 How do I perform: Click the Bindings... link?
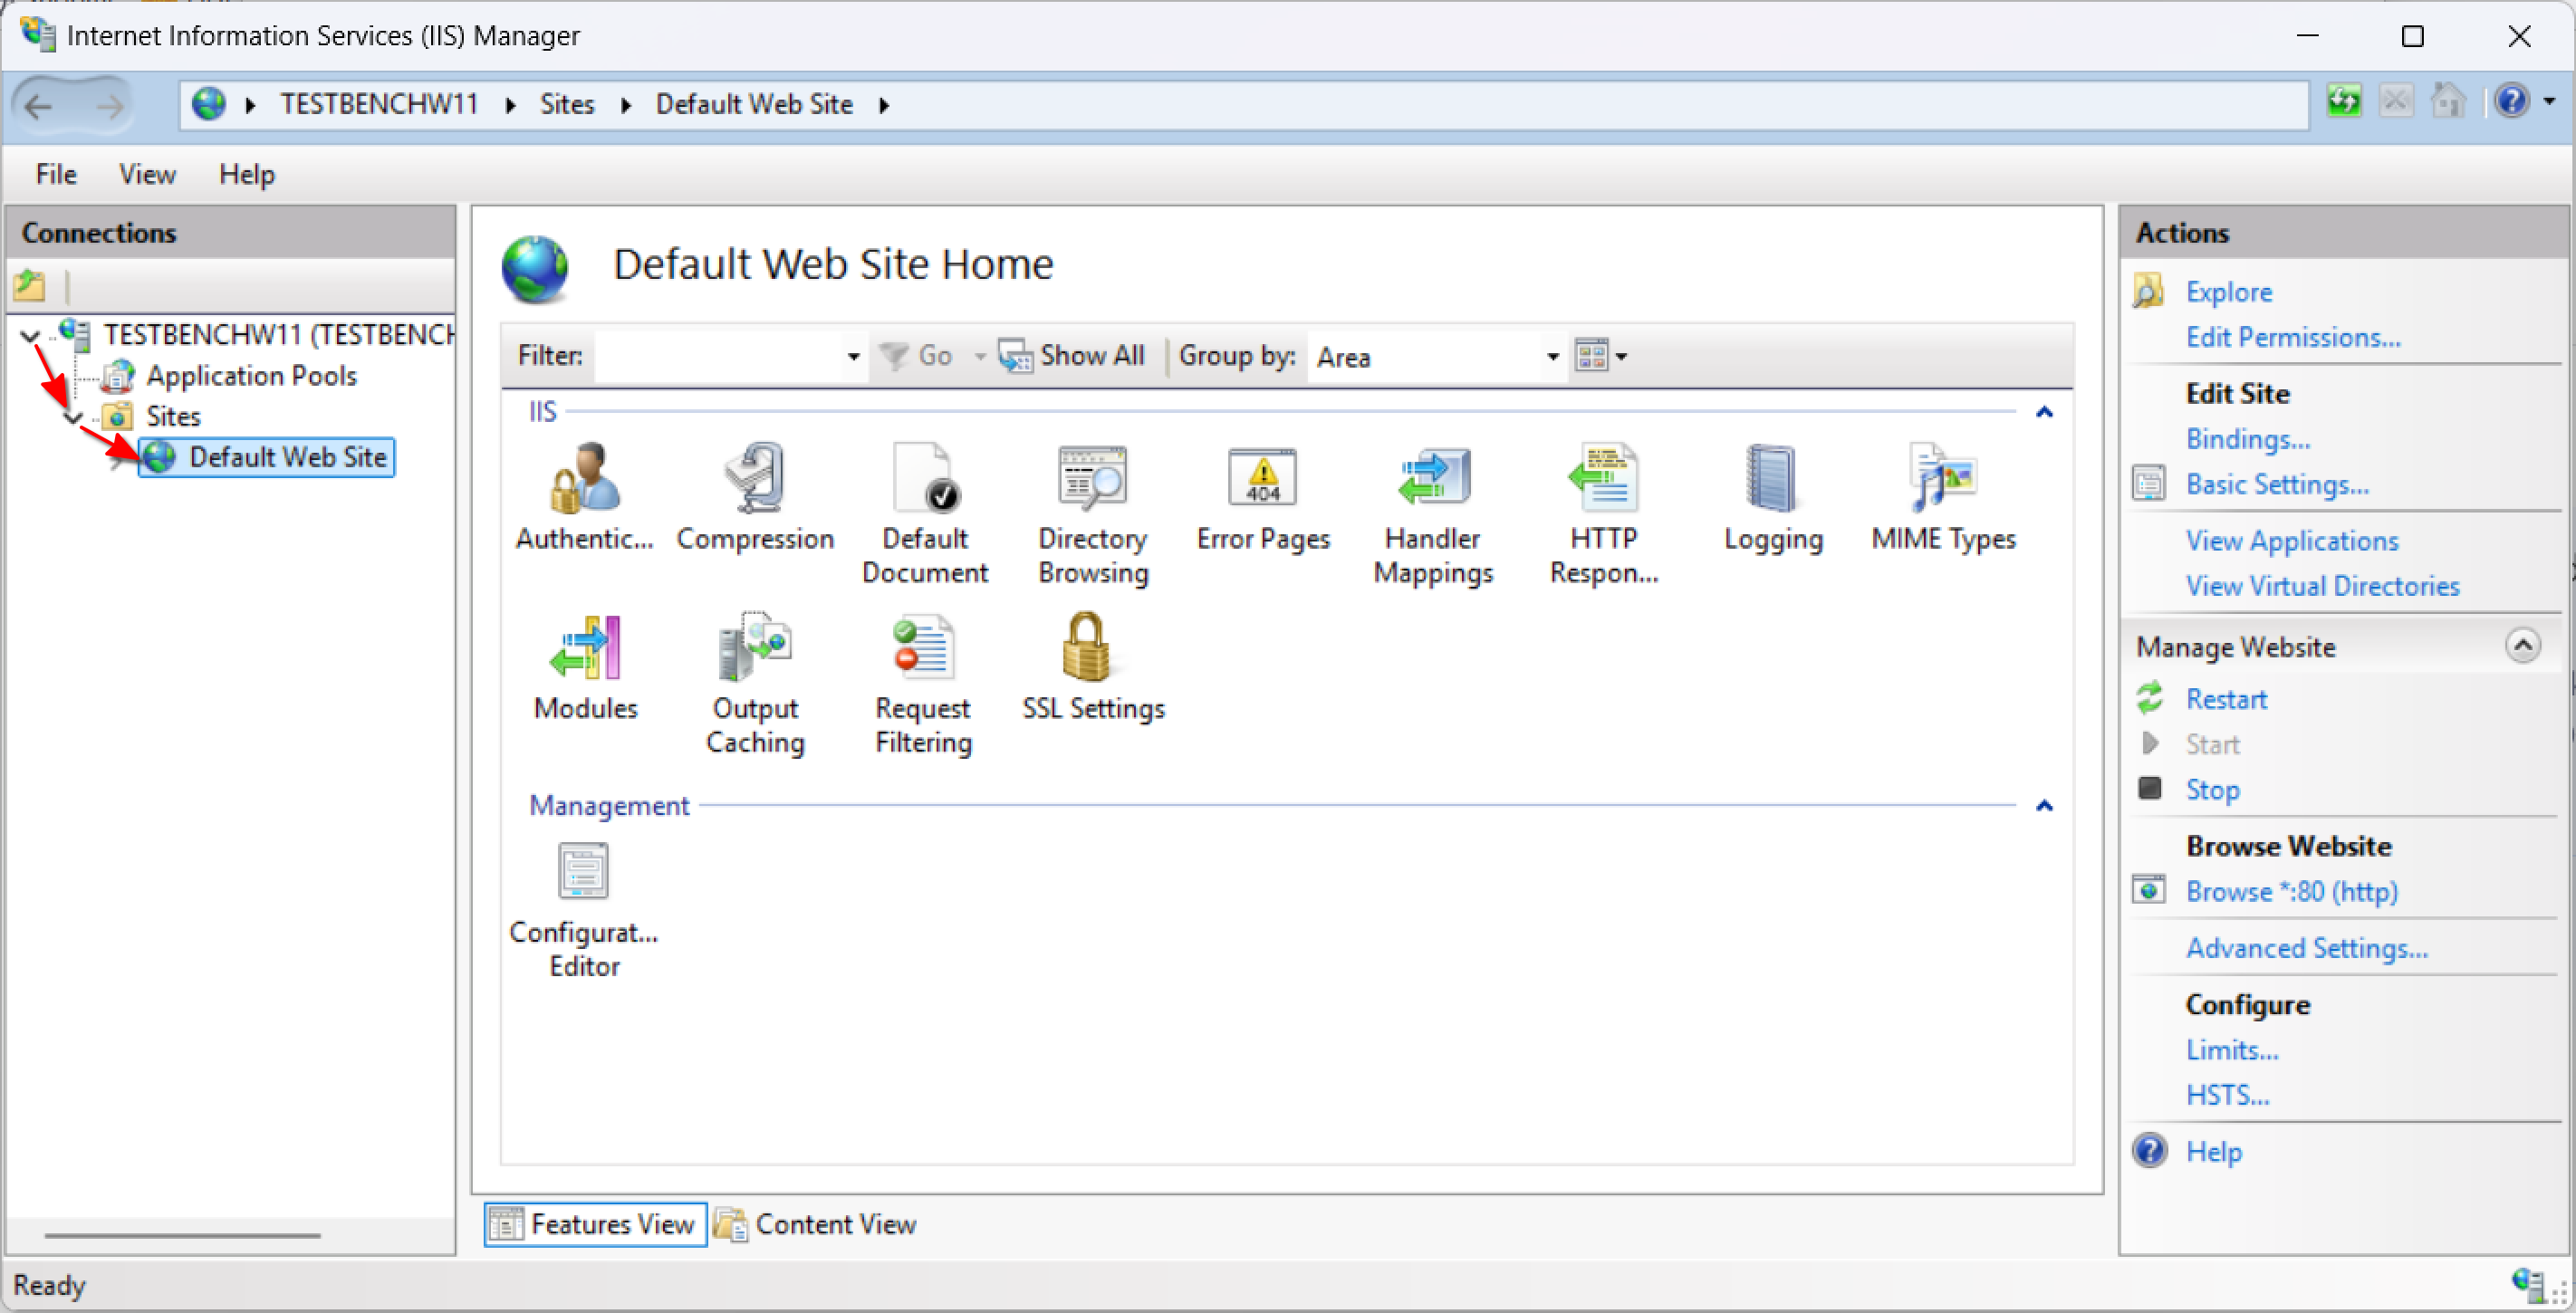(2247, 439)
